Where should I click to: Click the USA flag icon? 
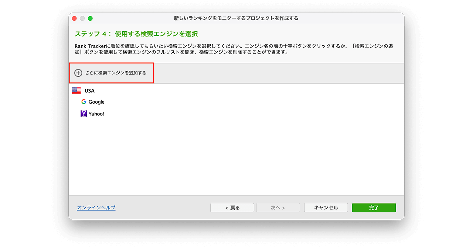(76, 91)
